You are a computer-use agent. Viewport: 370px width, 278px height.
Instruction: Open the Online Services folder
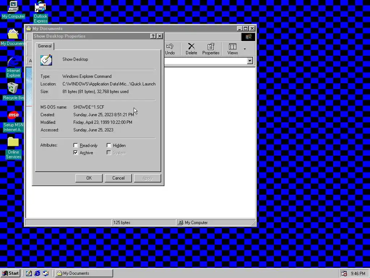click(13, 148)
